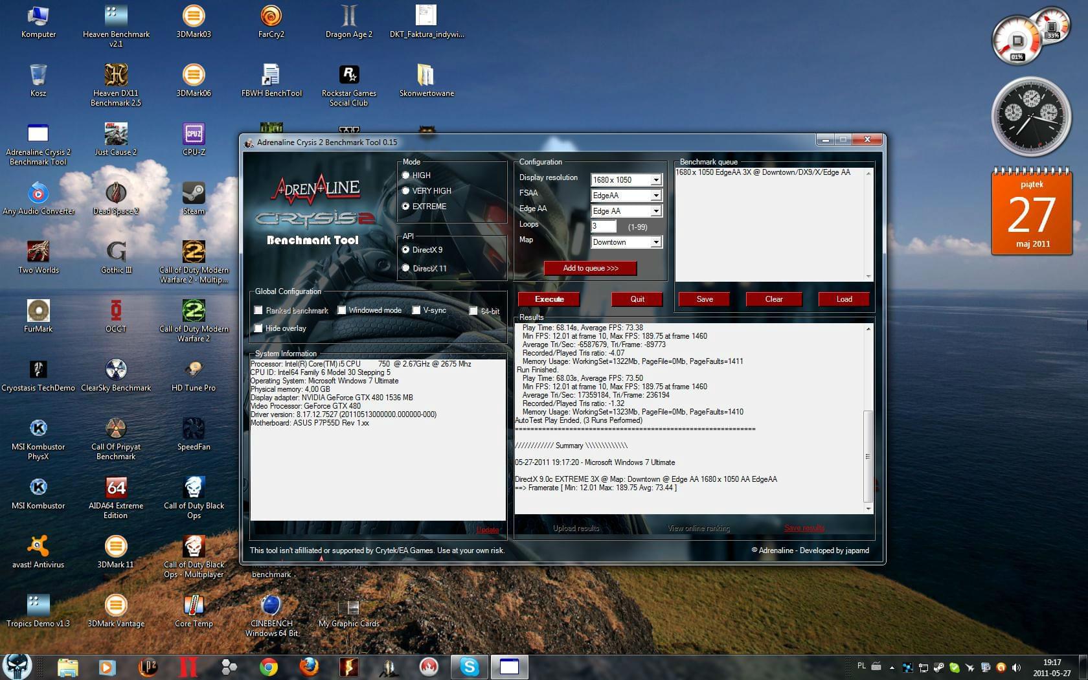Click the Loops input field
The image size is (1088, 680).
[x=604, y=226]
